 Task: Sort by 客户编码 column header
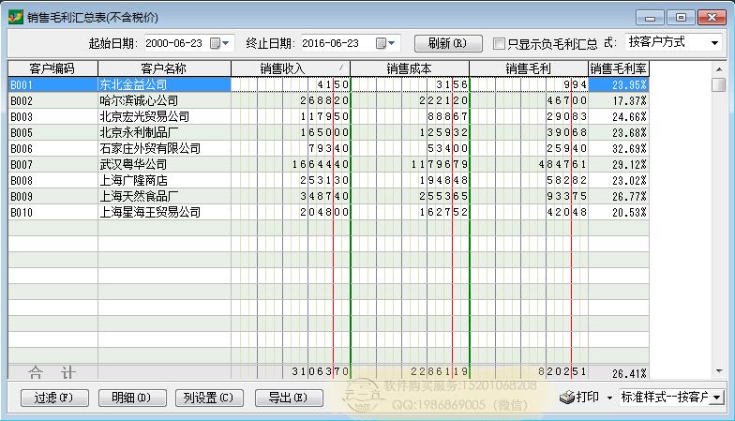coord(52,68)
